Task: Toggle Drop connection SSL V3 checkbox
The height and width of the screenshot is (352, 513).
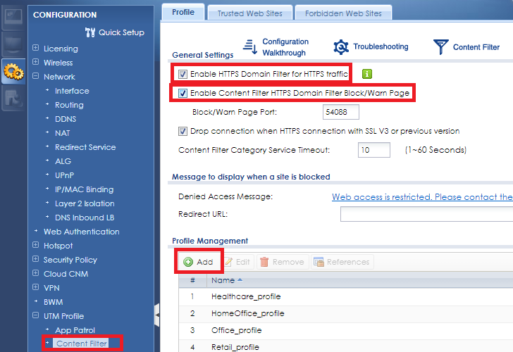Action: pos(183,131)
